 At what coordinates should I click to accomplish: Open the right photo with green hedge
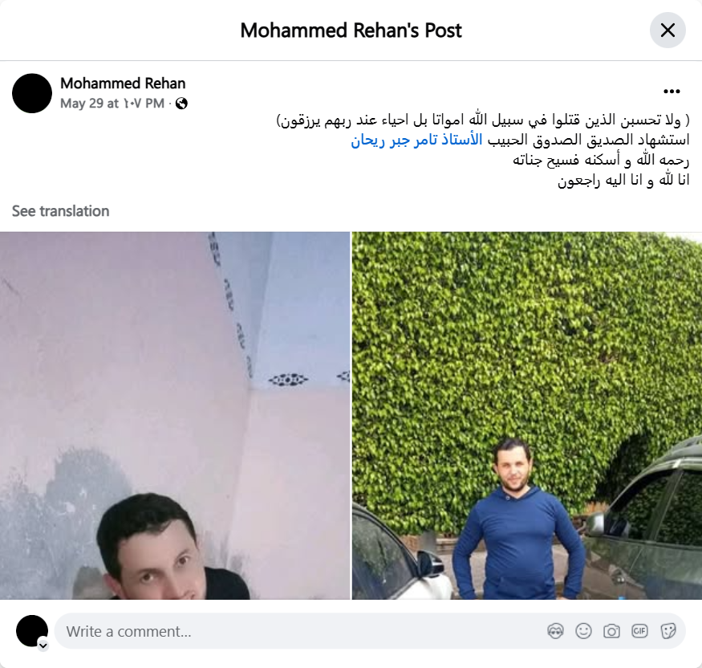point(527,415)
